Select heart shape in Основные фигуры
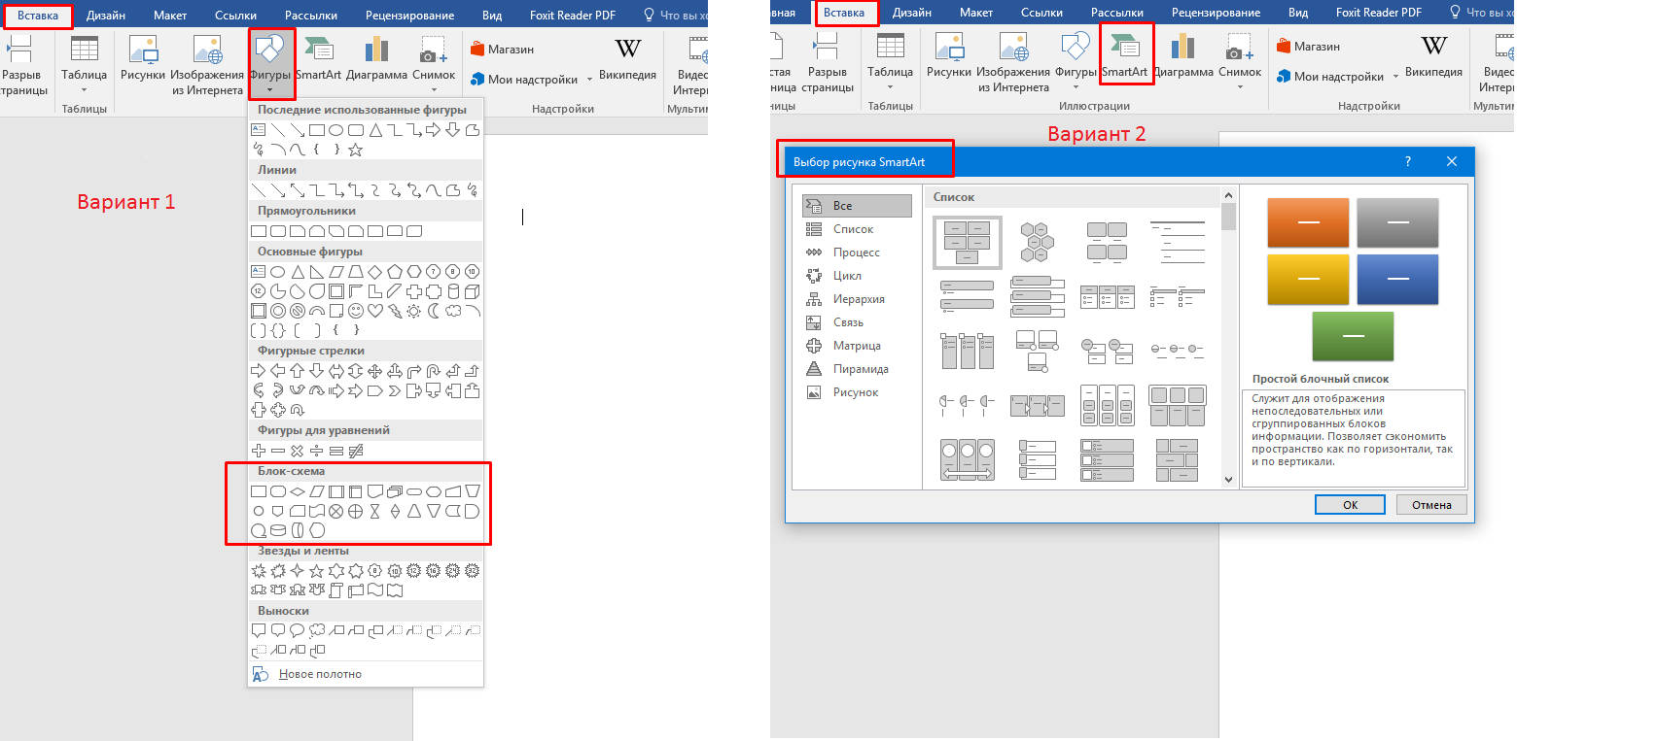The width and height of the screenshot is (1658, 741). (x=374, y=311)
